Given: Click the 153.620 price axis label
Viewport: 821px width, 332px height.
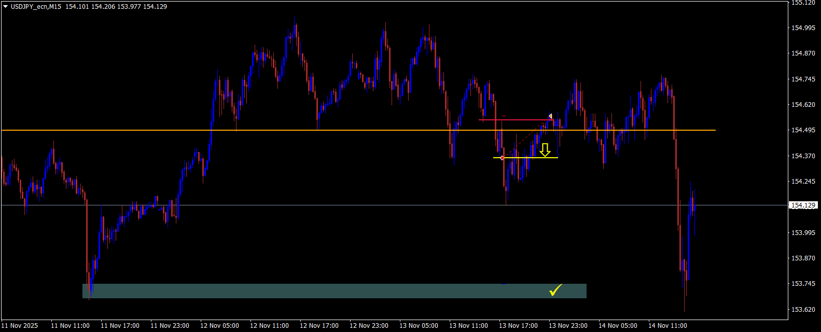Looking at the screenshot, I should pos(803,310).
